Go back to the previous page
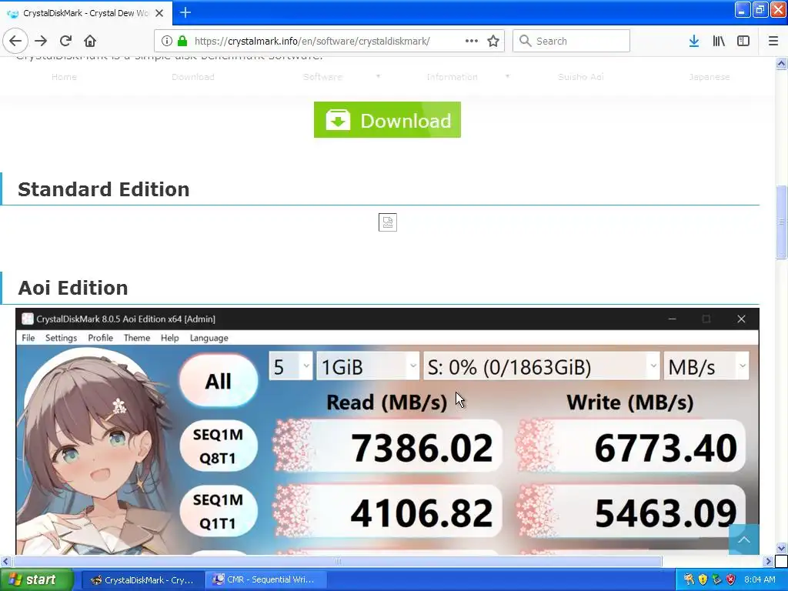788x591 pixels. (x=15, y=41)
